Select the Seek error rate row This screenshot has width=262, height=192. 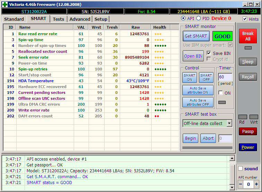[91, 57]
